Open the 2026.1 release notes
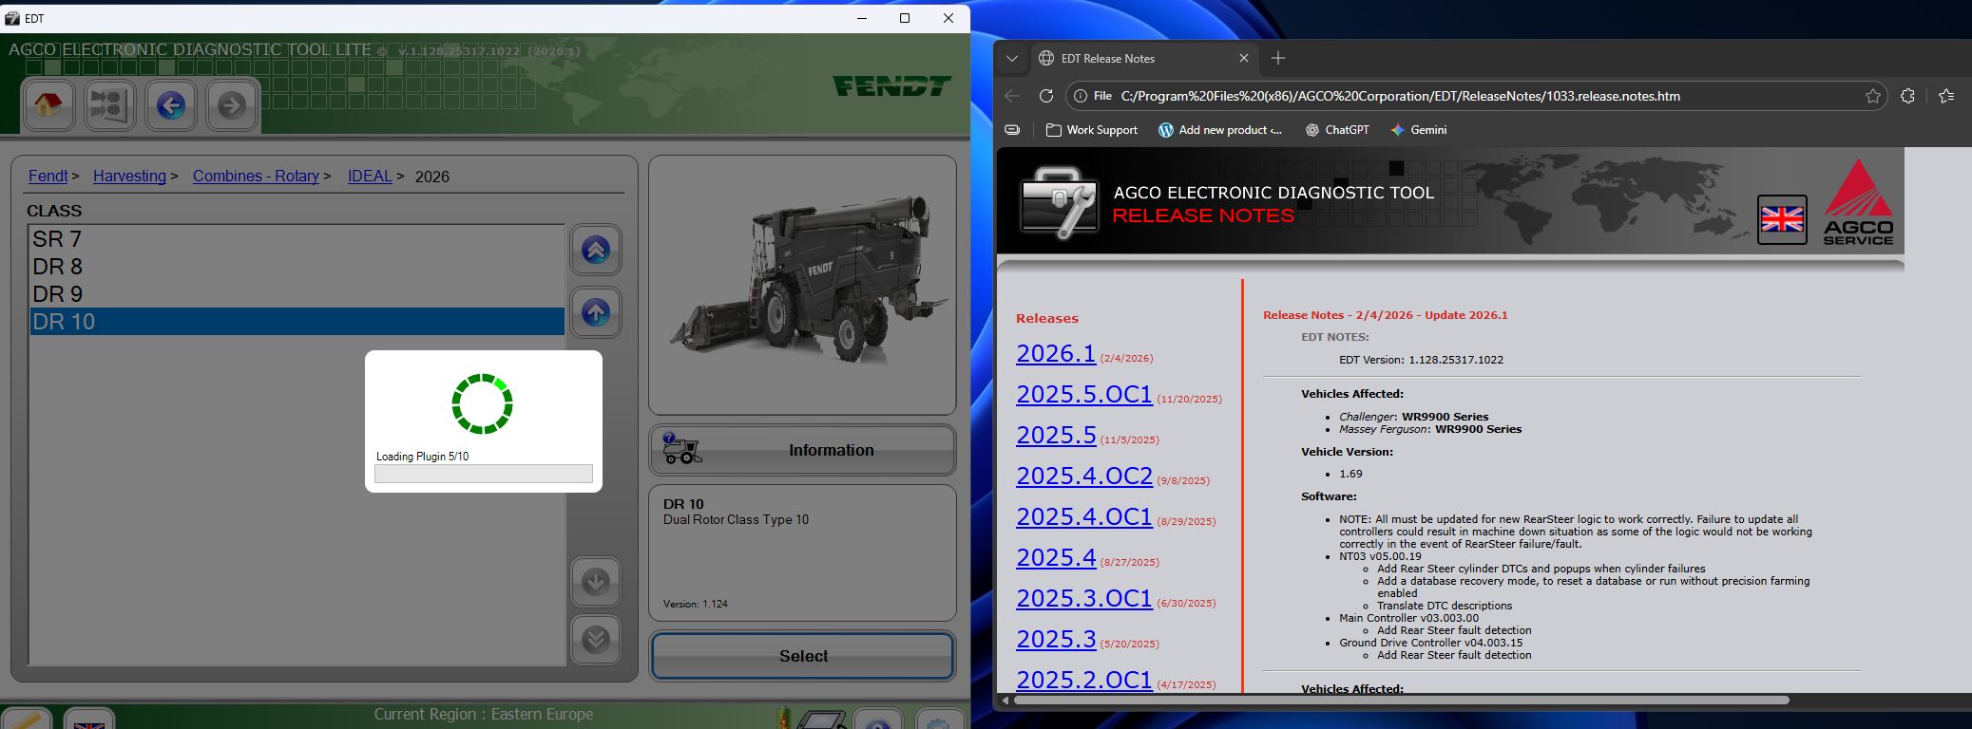Image resolution: width=1972 pixels, height=729 pixels. (1056, 353)
